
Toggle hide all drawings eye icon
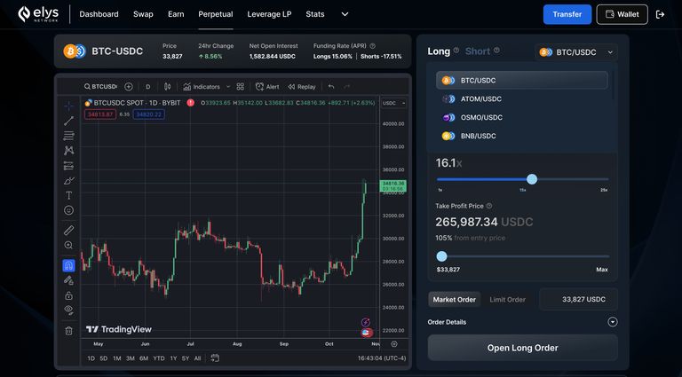click(x=68, y=310)
